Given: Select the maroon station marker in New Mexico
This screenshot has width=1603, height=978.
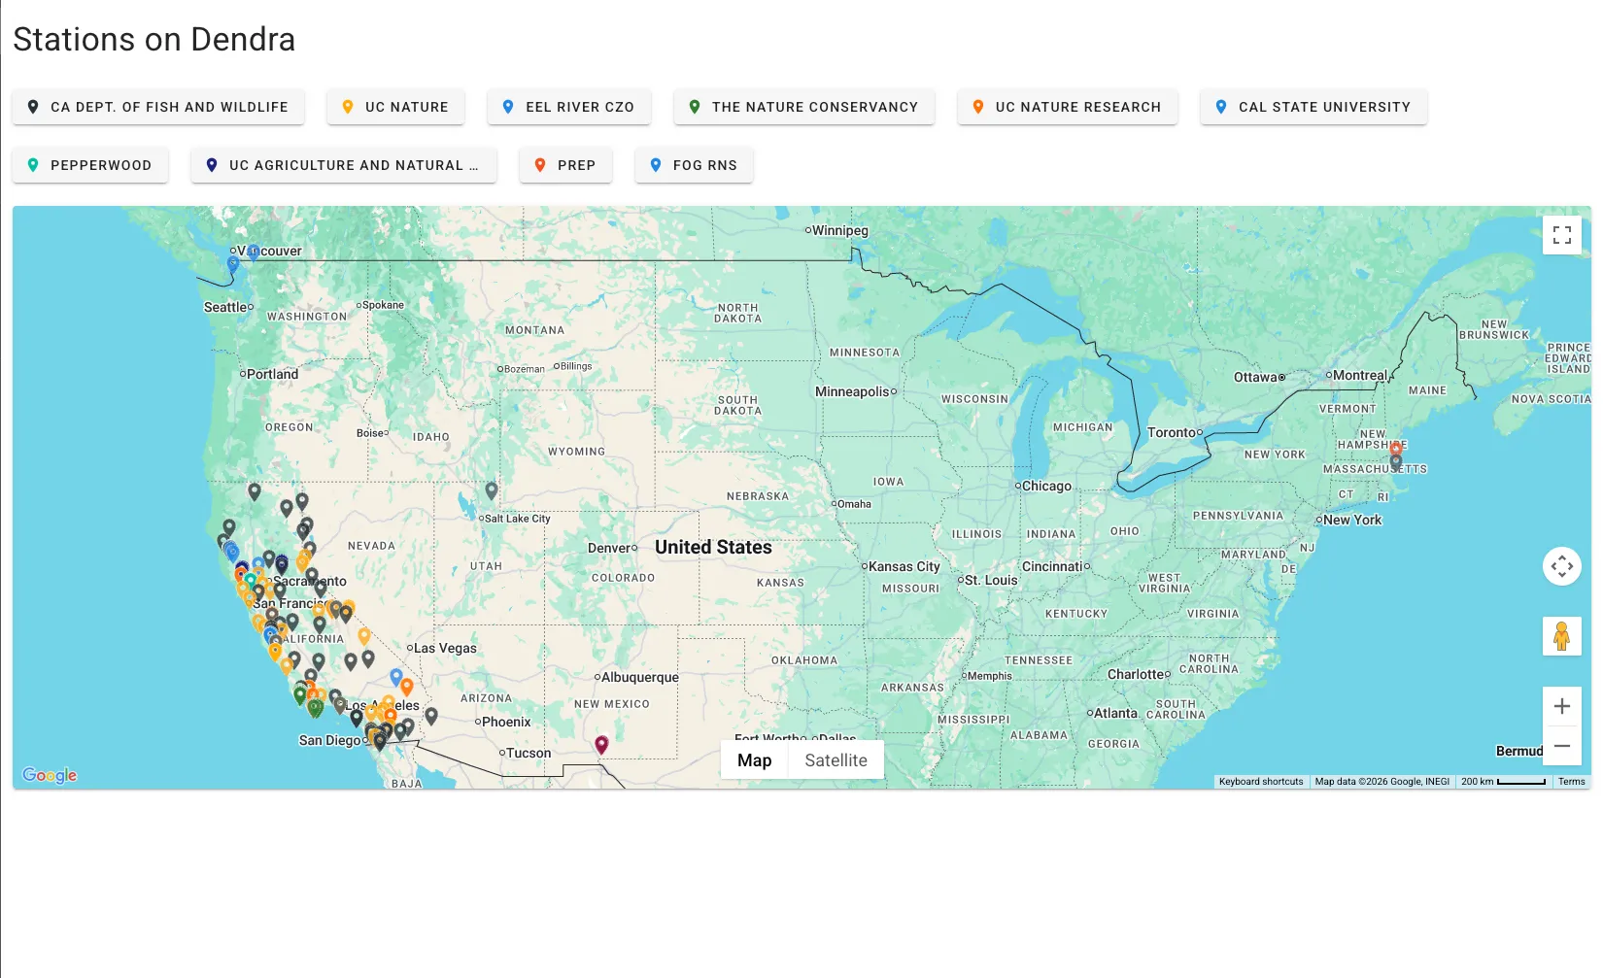Looking at the screenshot, I should click(601, 745).
